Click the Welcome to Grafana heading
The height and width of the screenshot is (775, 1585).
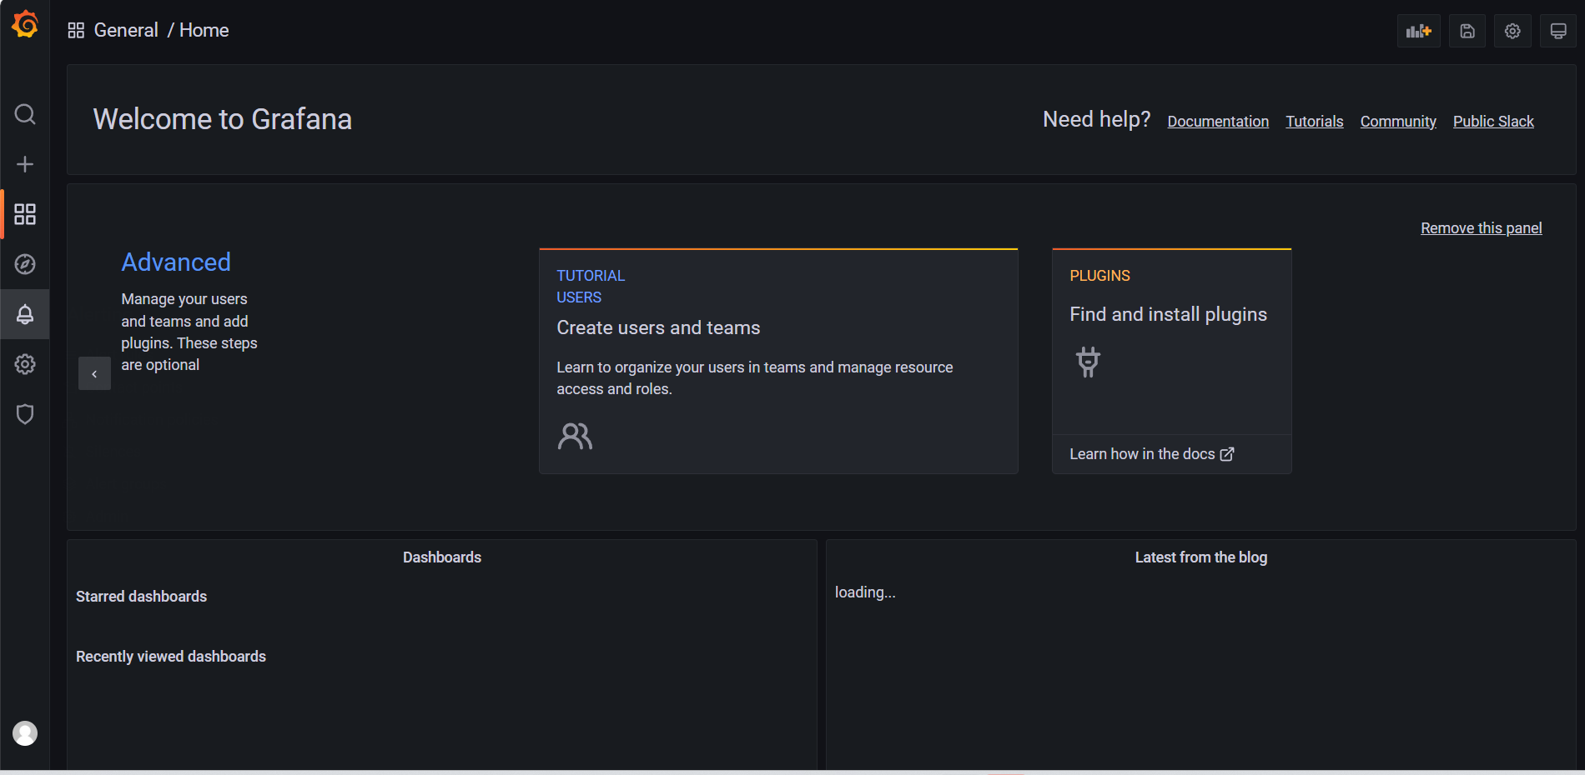point(223,119)
